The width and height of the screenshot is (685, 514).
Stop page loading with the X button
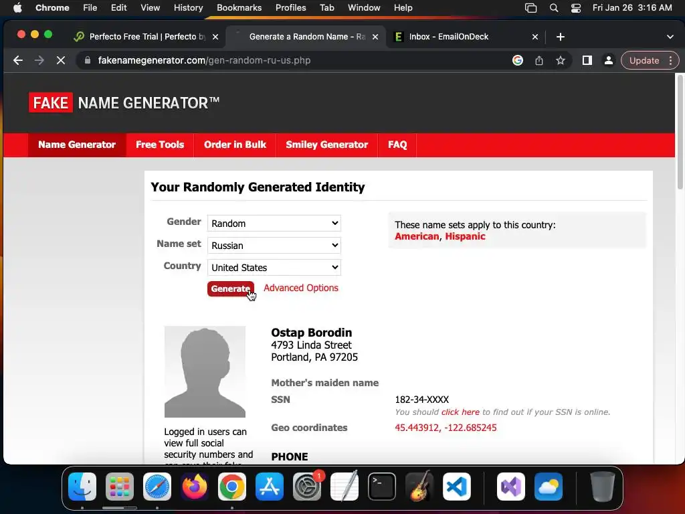pyautogui.click(x=61, y=60)
